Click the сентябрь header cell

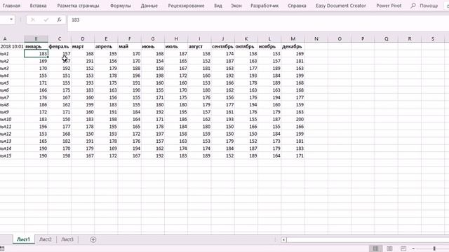tap(223, 46)
